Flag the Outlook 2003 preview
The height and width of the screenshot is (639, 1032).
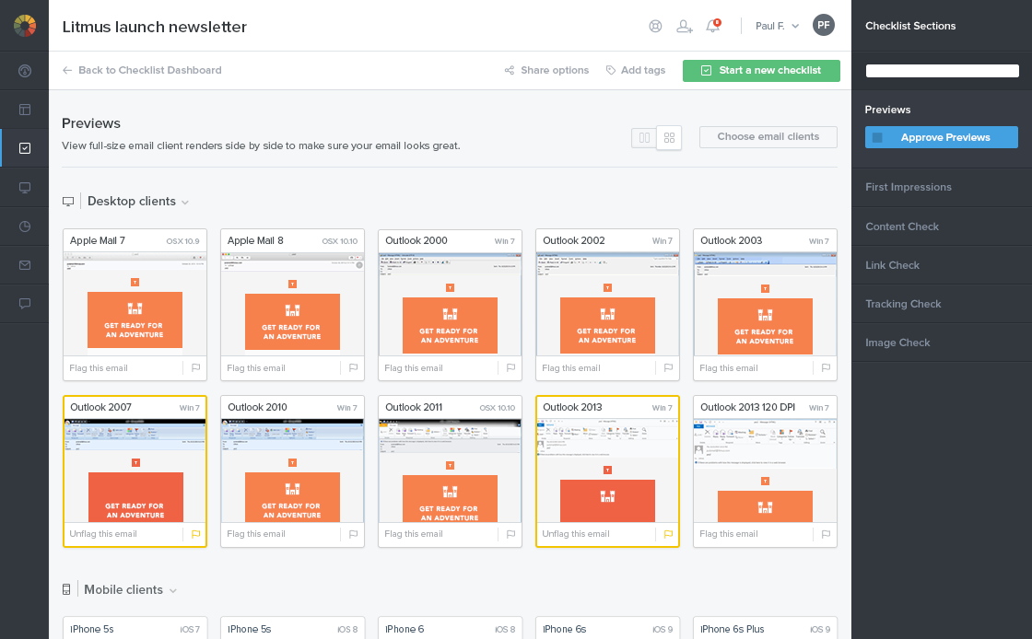(826, 368)
